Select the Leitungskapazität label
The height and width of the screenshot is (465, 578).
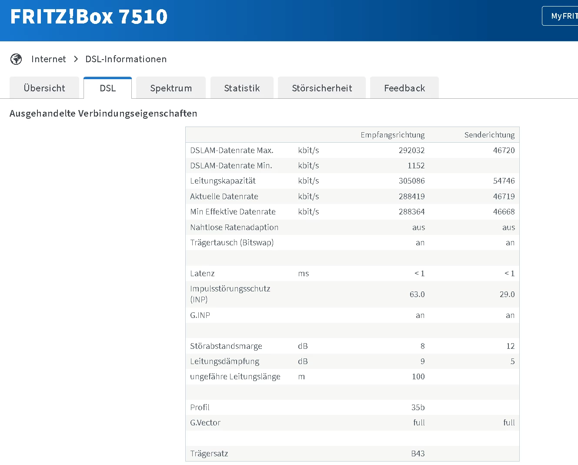[x=223, y=181]
